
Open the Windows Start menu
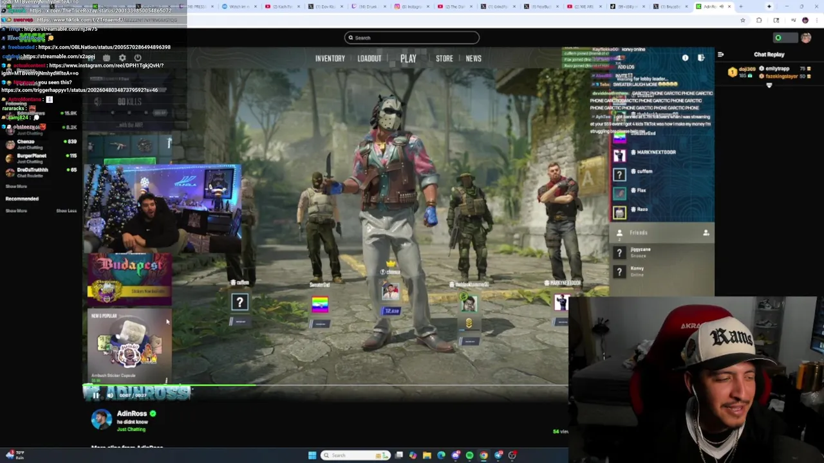pos(312,455)
